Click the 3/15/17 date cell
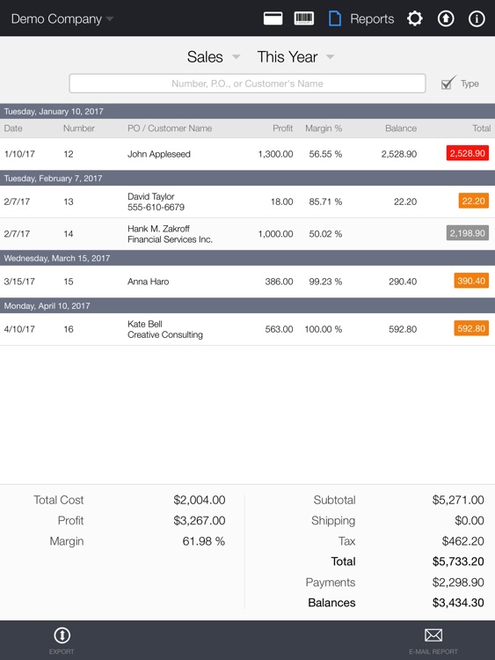The width and height of the screenshot is (495, 660). point(19,282)
